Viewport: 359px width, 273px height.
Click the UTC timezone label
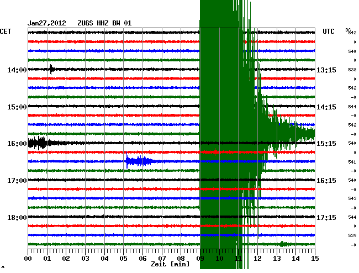tap(329, 31)
